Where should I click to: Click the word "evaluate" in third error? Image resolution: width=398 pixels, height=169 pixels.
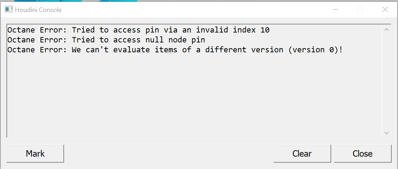click(132, 50)
